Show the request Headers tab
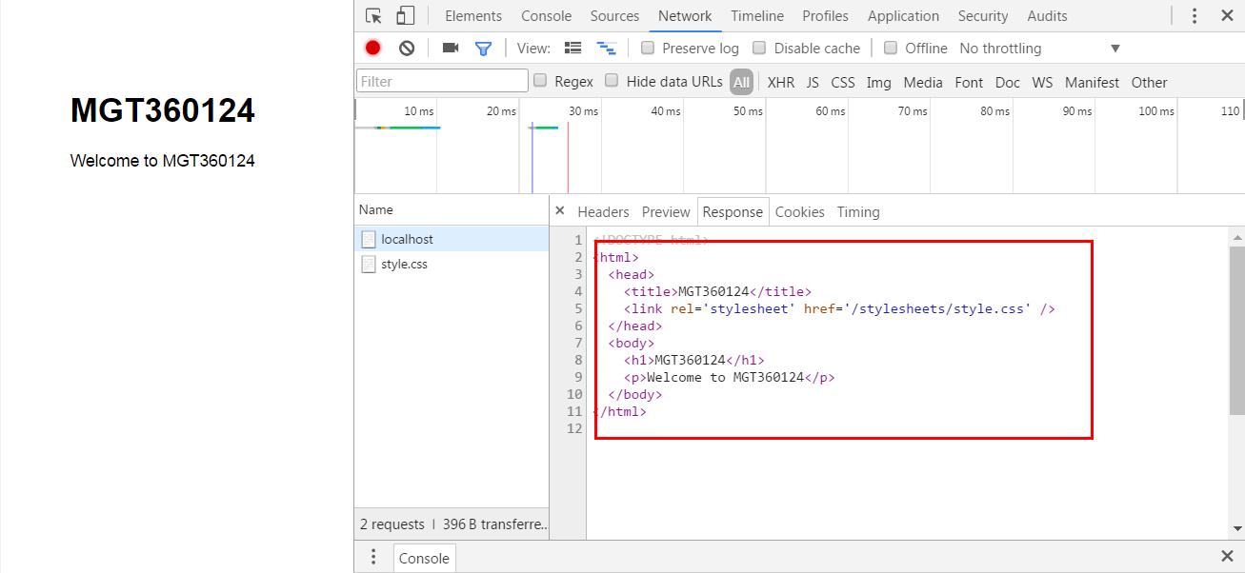 click(x=603, y=212)
